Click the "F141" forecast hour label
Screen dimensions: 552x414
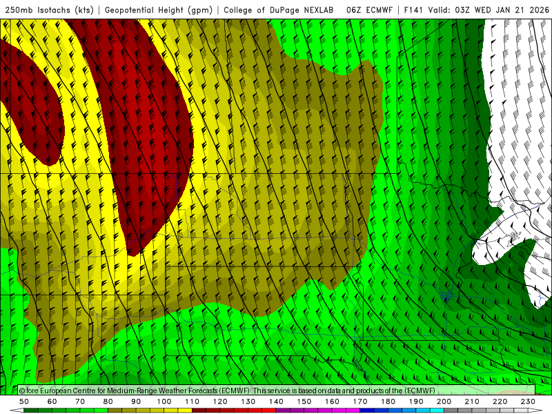[414, 10]
